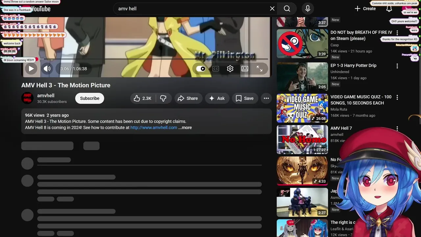Click 30.3K subscribers text
The width and height of the screenshot is (421, 237).
click(52, 102)
